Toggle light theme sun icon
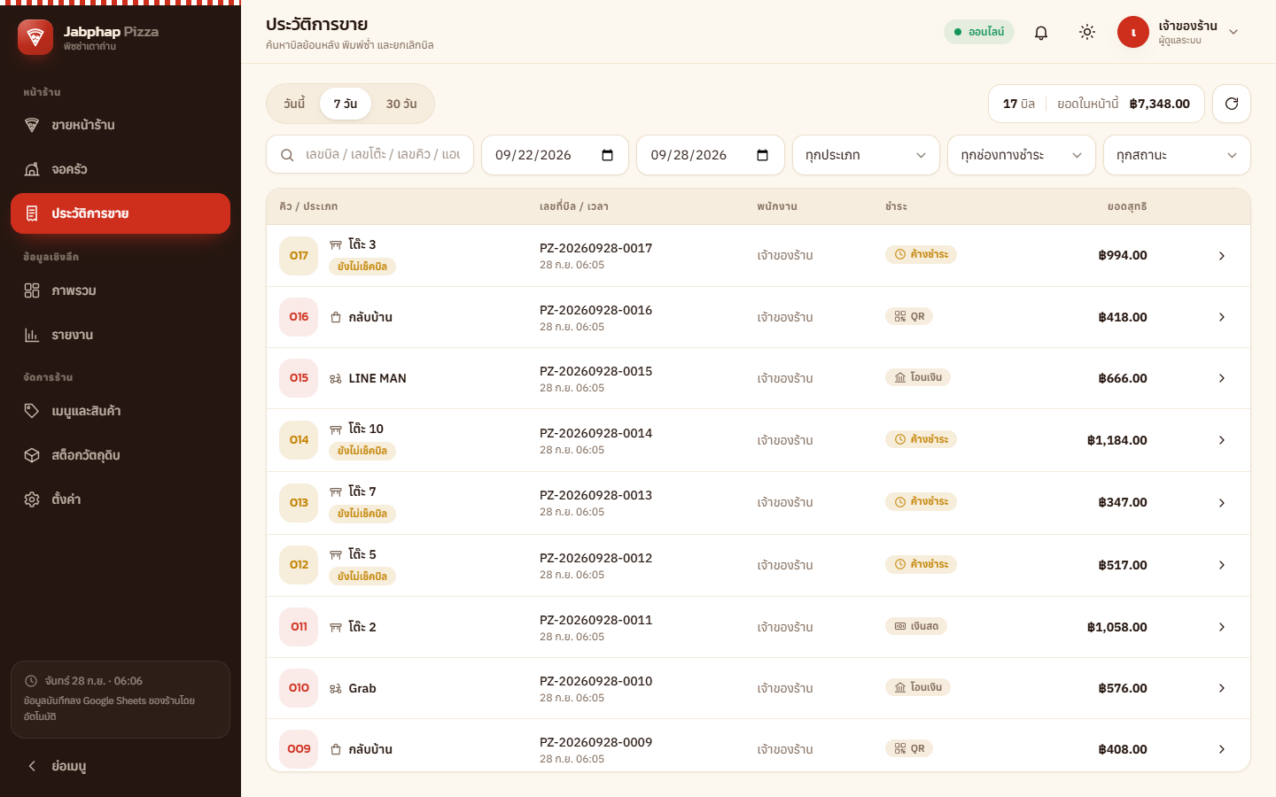Screen dimensions: 1276x797 [1087, 33]
